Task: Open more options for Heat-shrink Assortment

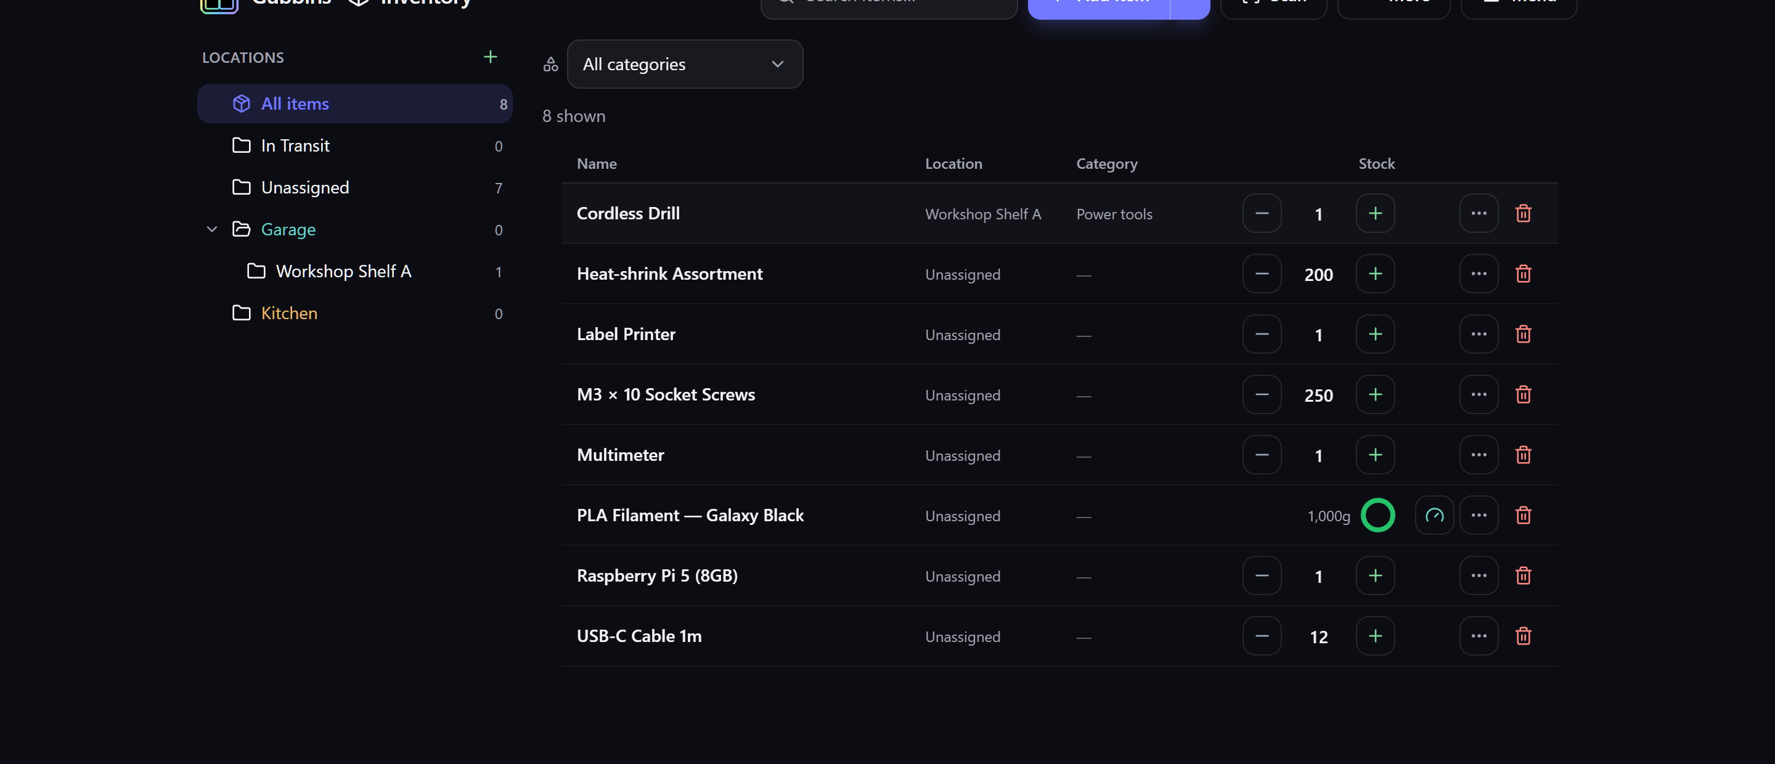Action: coord(1478,274)
